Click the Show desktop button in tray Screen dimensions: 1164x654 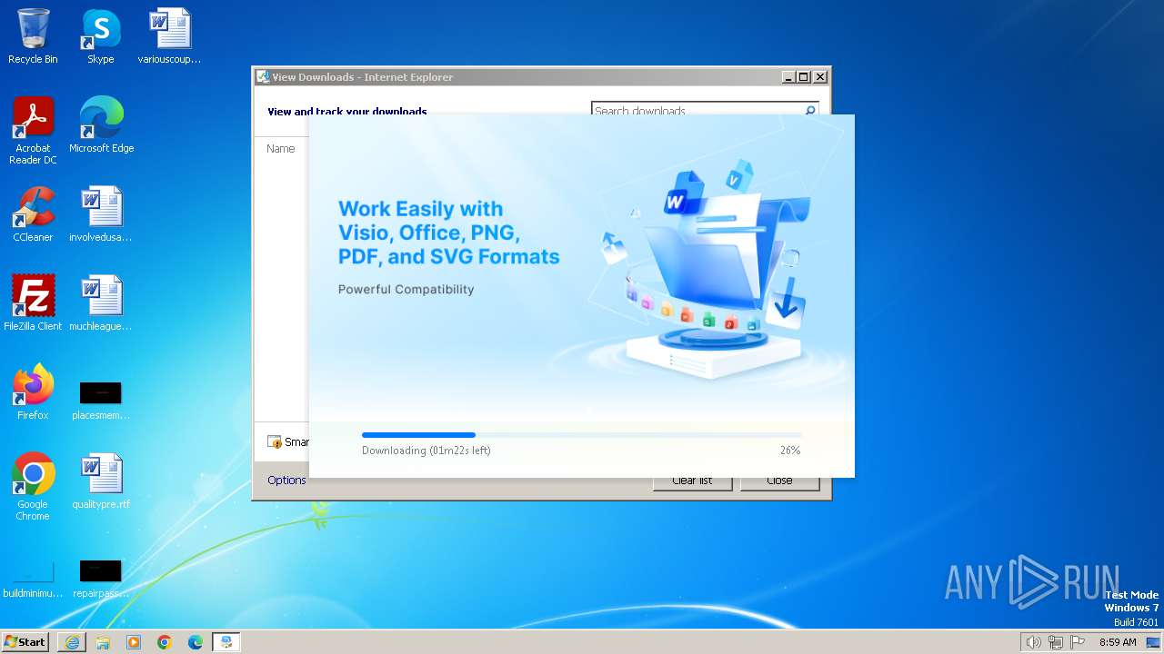point(1153,642)
